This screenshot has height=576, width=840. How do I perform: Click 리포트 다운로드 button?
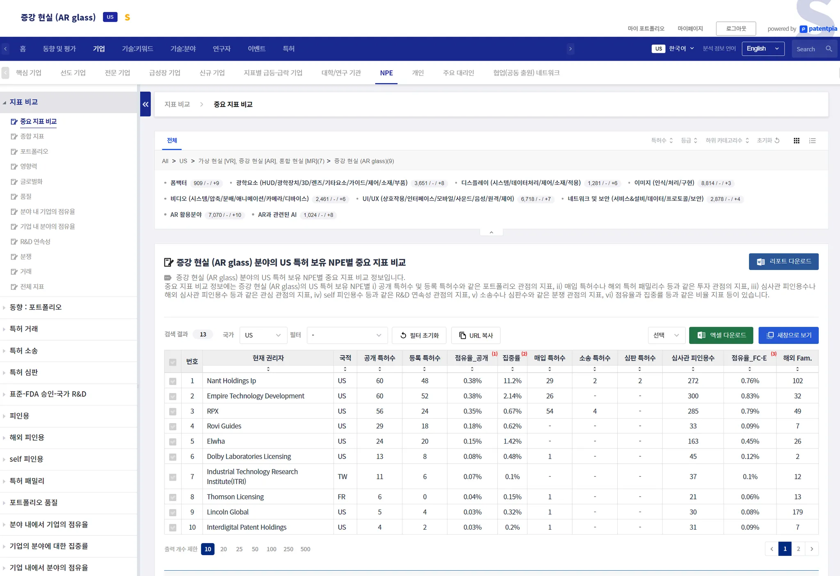point(783,262)
